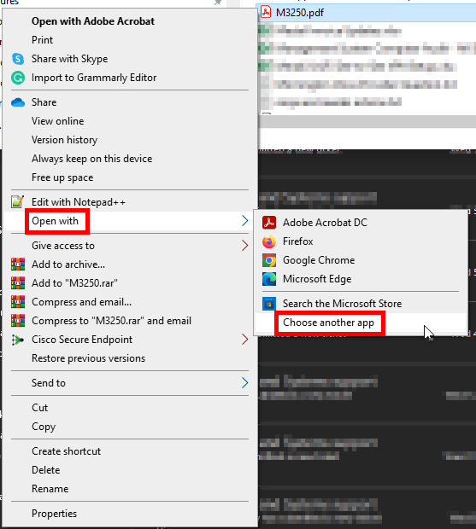Click the Firefox icon in Open with submenu
The image size is (476, 529).
[x=269, y=241]
